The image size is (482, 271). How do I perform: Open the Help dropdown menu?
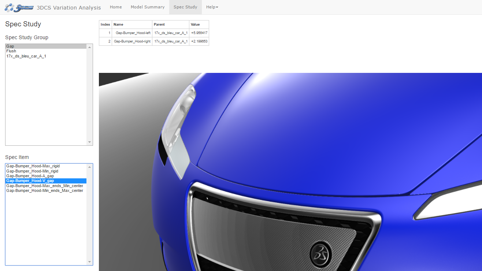pos(212,7)
